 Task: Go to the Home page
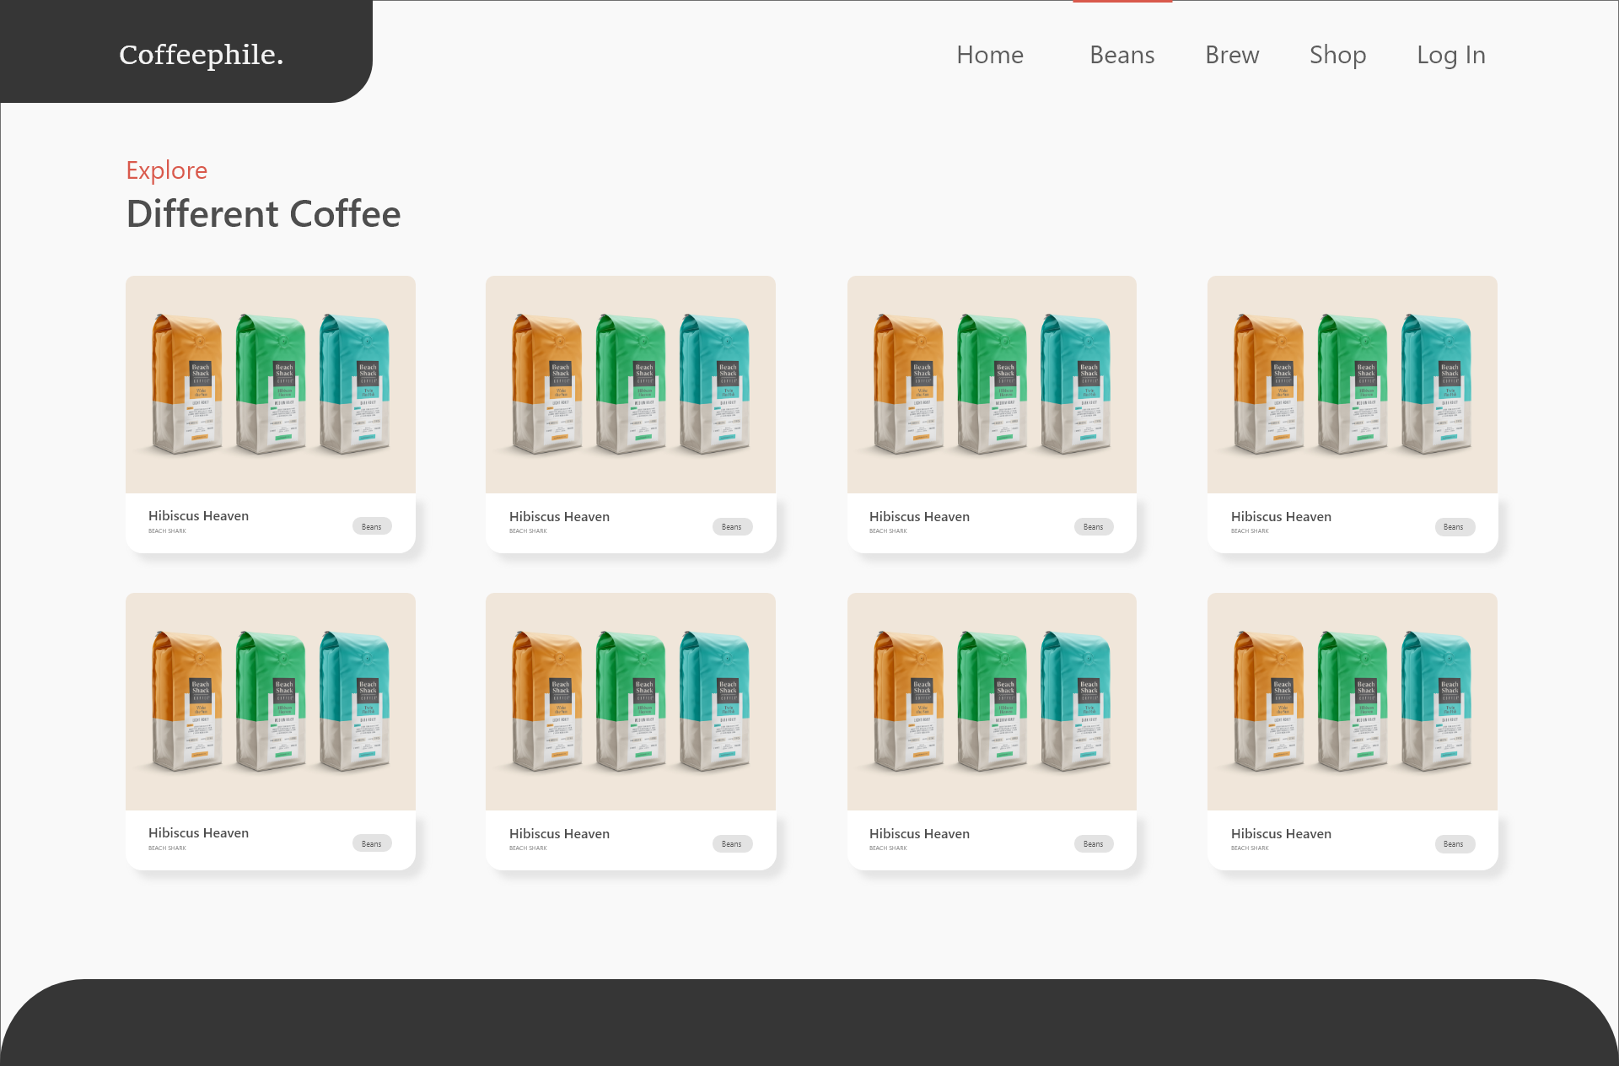click(989, 55)
